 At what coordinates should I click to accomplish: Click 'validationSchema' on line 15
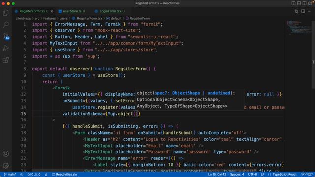(82, 114)
